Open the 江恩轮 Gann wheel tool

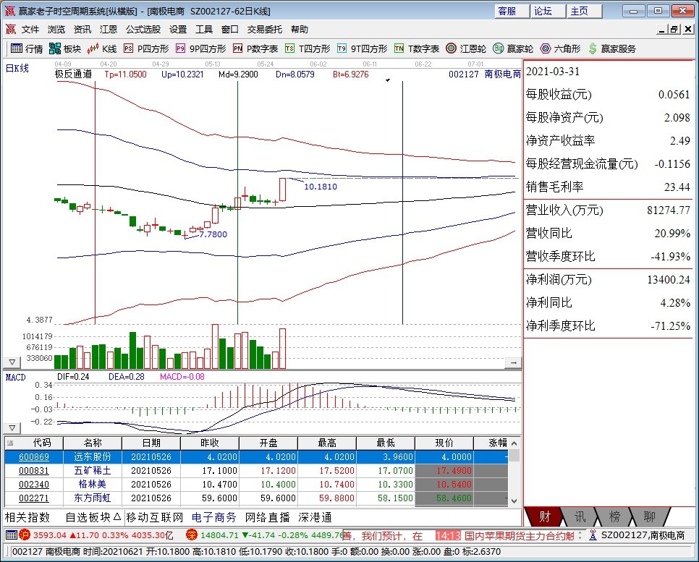pyautogui.click(x=466, y=48)
